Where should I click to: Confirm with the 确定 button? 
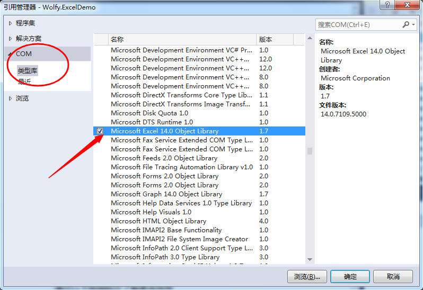pyautogui.click(x=350, y=277)
